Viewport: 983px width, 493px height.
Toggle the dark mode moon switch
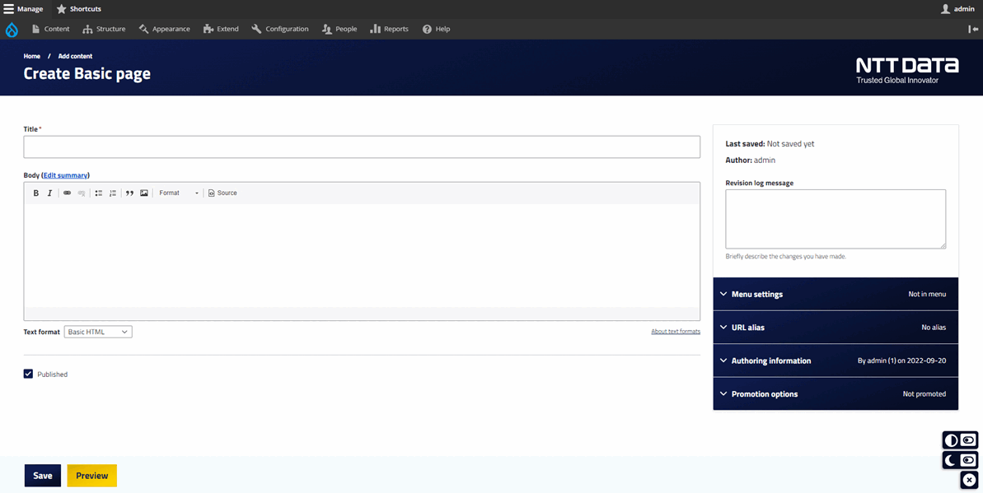pos(960,460)
